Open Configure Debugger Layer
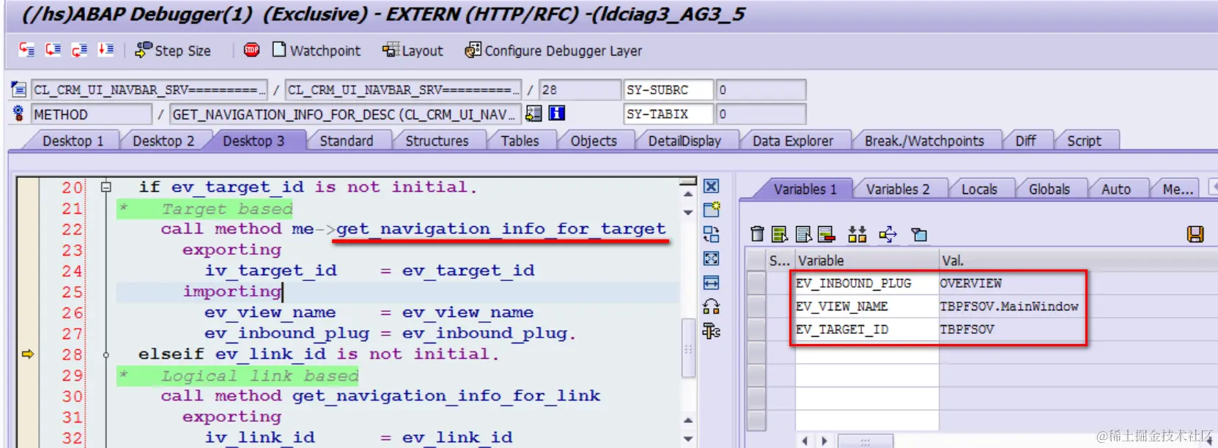The height and width of the screenshot is (448, 1218). 553,51
